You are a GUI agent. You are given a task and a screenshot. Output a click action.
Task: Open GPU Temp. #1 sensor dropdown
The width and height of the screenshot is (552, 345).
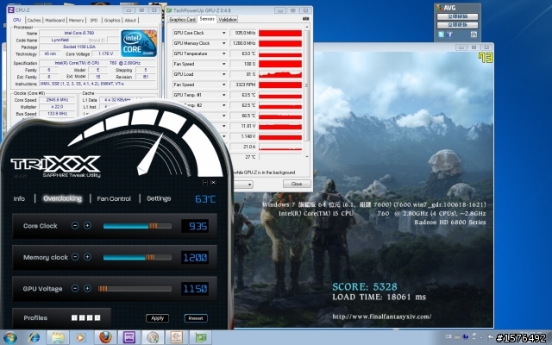(223, 95)
